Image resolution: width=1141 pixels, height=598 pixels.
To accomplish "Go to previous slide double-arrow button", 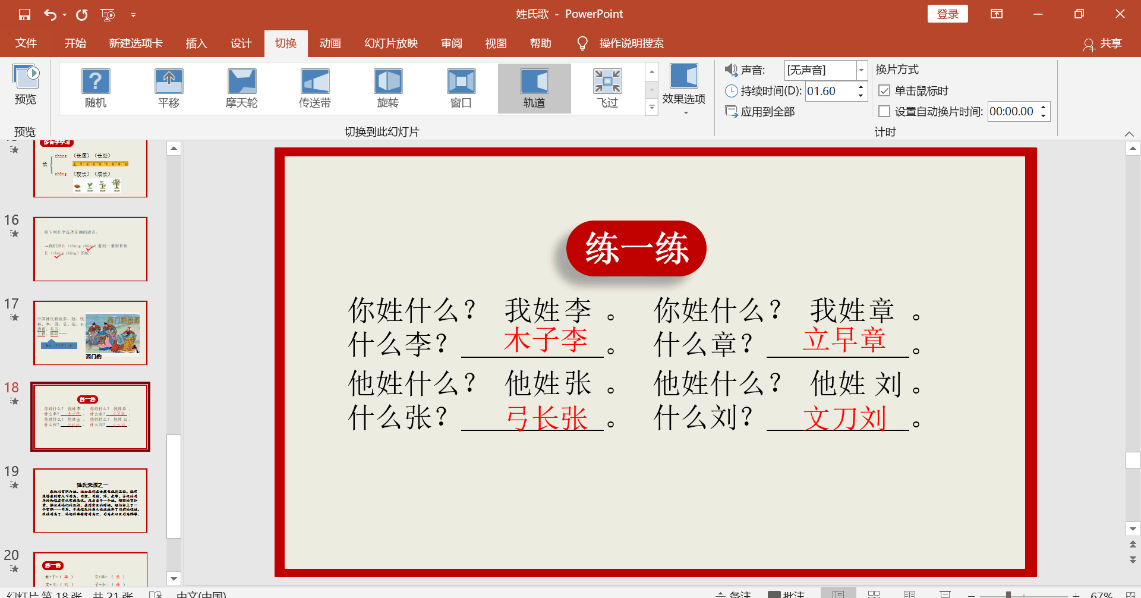I will pyautogui.click(x=1133, y=545).
